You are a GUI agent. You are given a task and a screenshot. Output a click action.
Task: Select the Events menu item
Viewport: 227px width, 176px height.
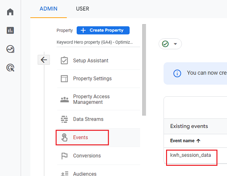[98, 138]
